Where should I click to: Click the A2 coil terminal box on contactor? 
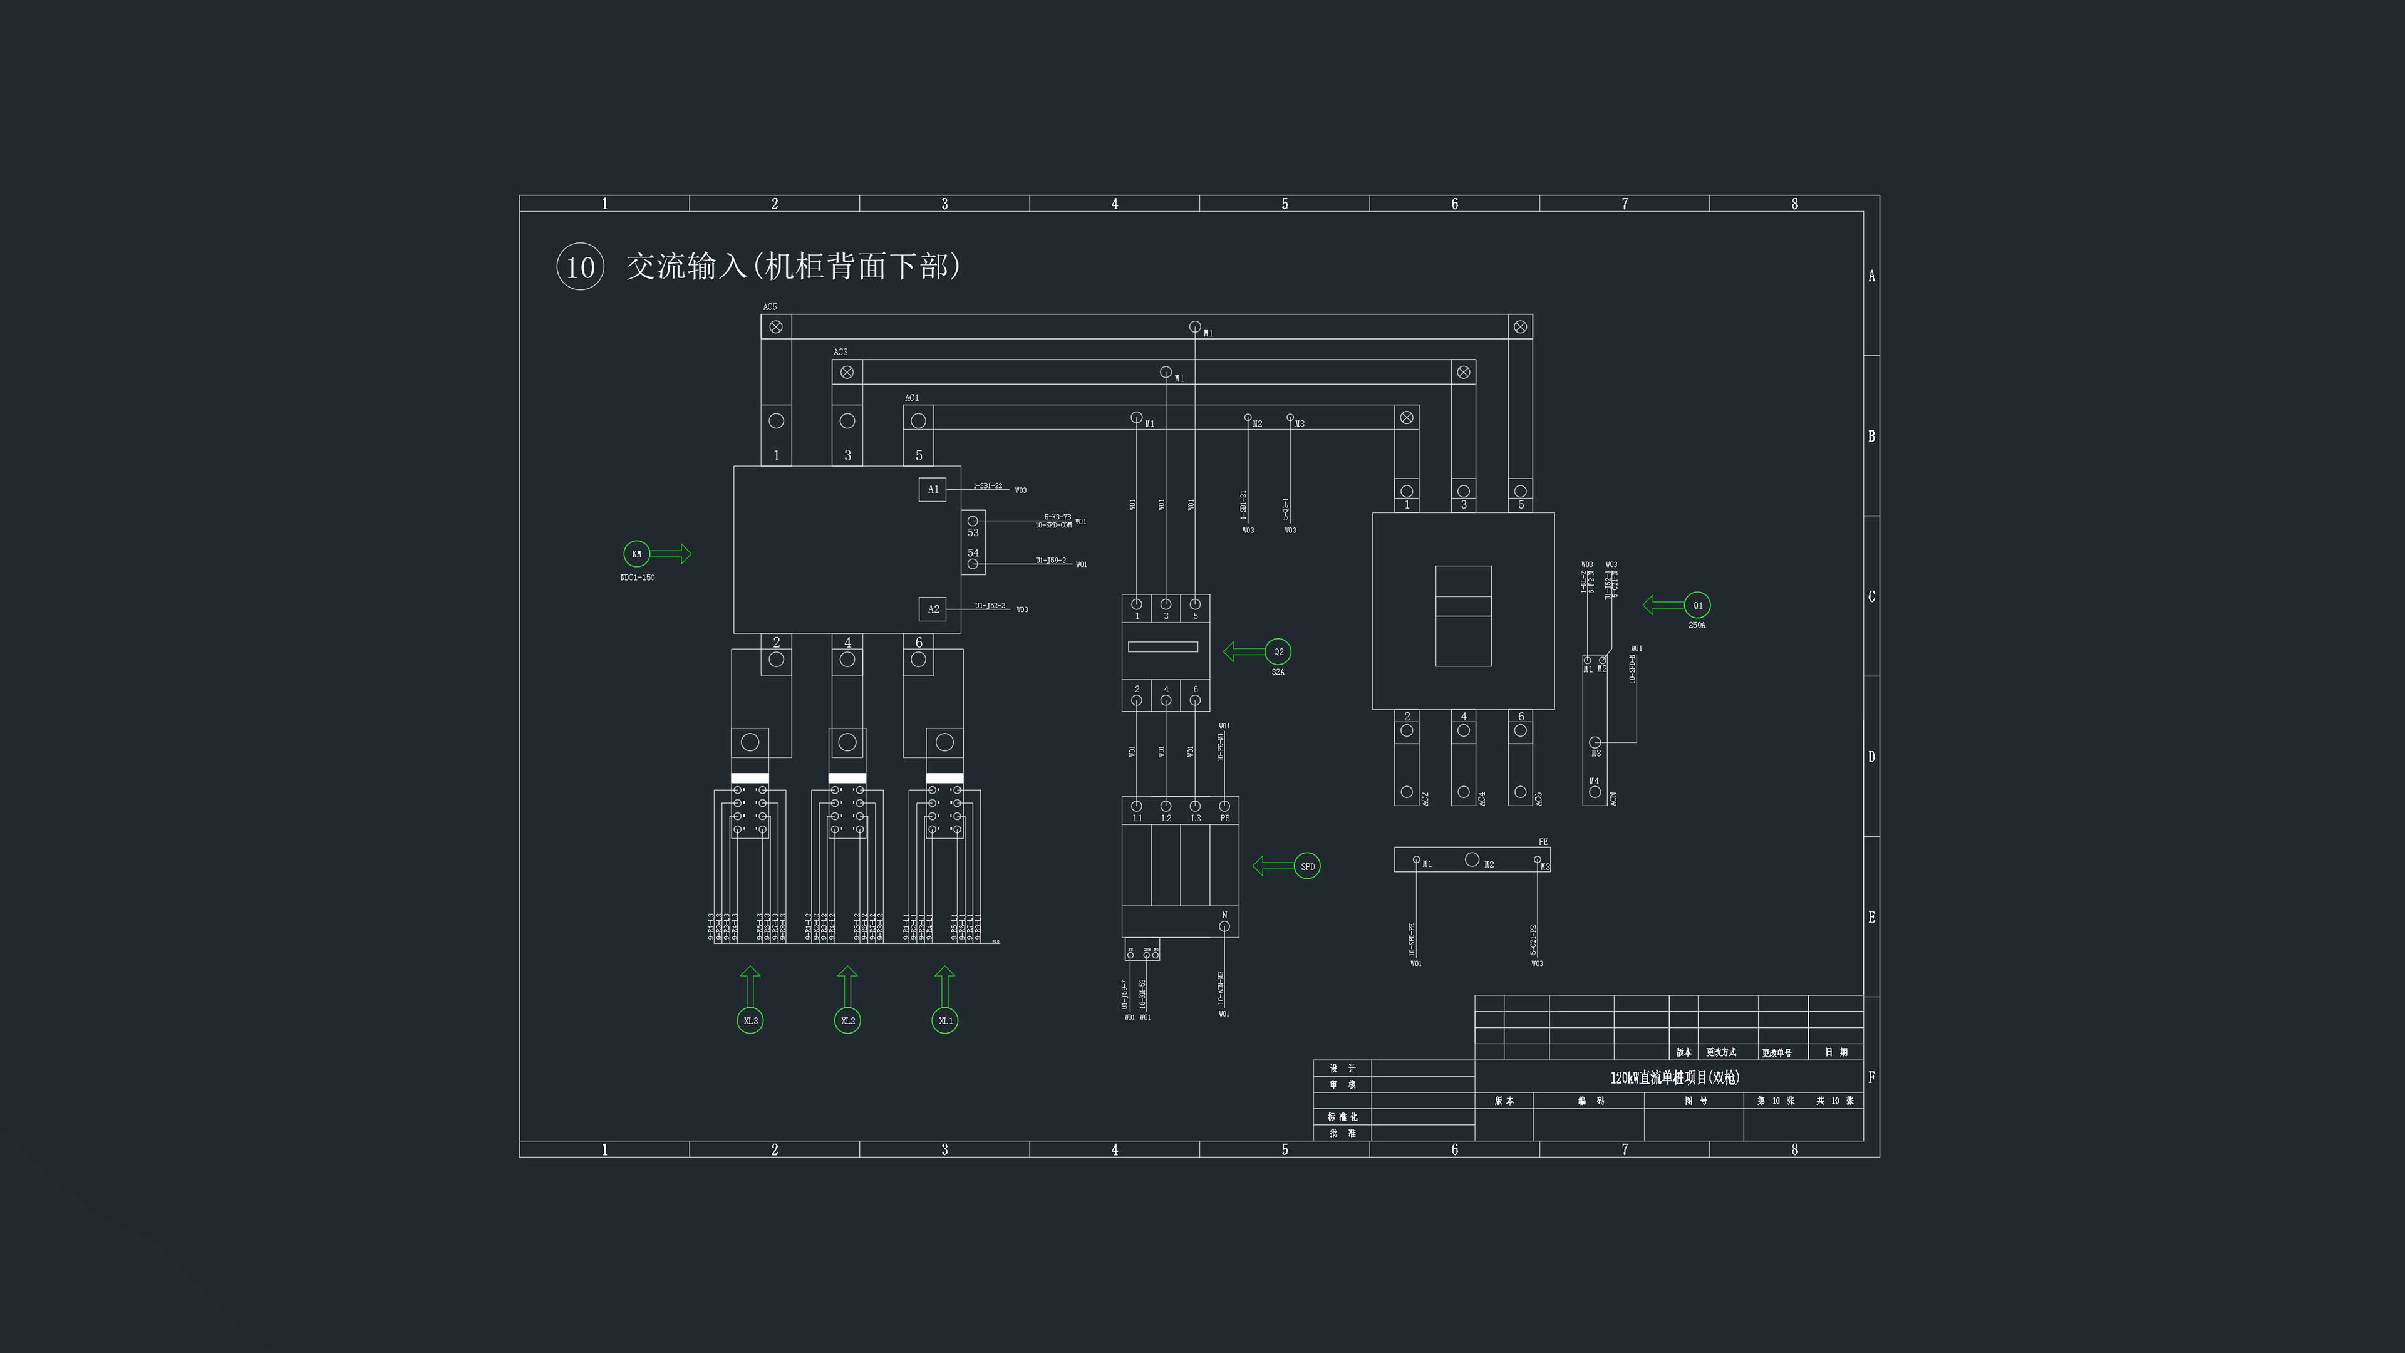tap(933, 609)
